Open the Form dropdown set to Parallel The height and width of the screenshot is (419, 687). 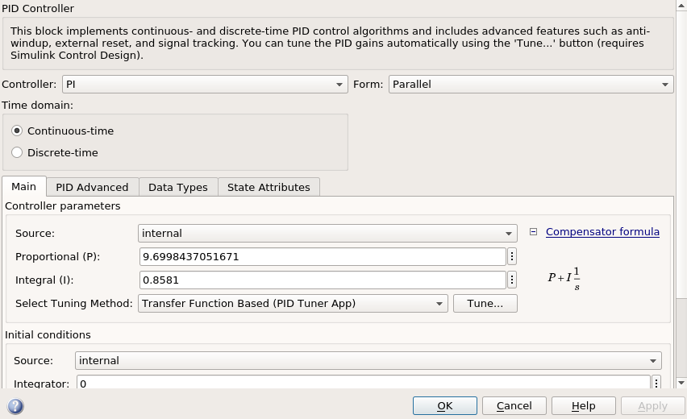tap(531, 84)
